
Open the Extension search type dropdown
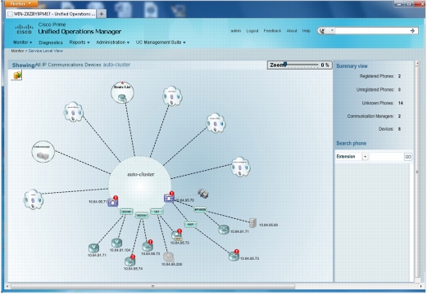pyautogui.click(x=365, y=157)
